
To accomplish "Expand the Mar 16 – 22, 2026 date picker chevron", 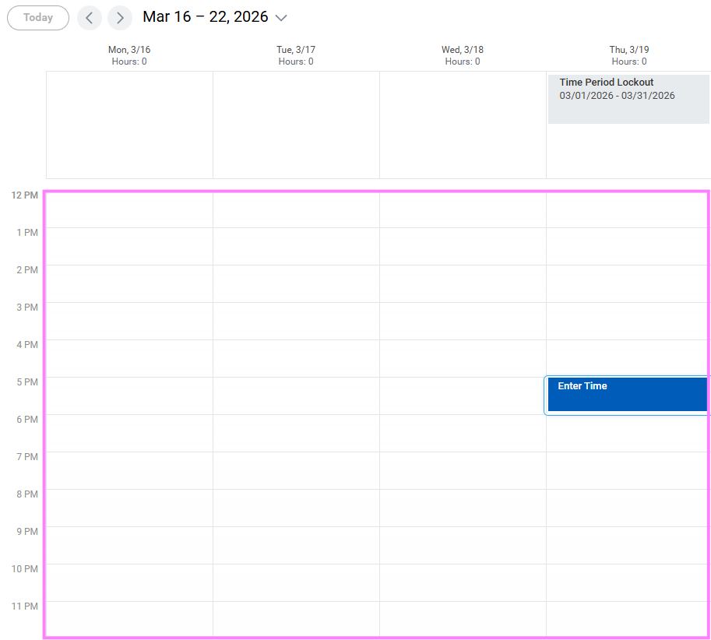I will [282, 18].
